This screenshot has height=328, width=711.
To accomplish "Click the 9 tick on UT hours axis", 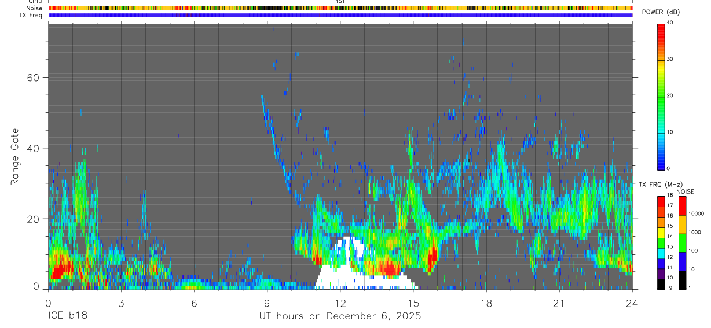I will pyautogui.click(x=267, y=303).
